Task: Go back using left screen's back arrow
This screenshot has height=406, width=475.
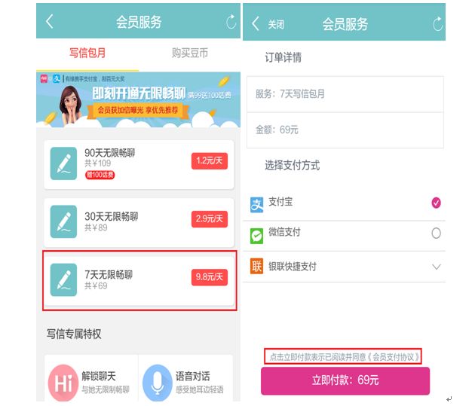Action: pos(50,22)
